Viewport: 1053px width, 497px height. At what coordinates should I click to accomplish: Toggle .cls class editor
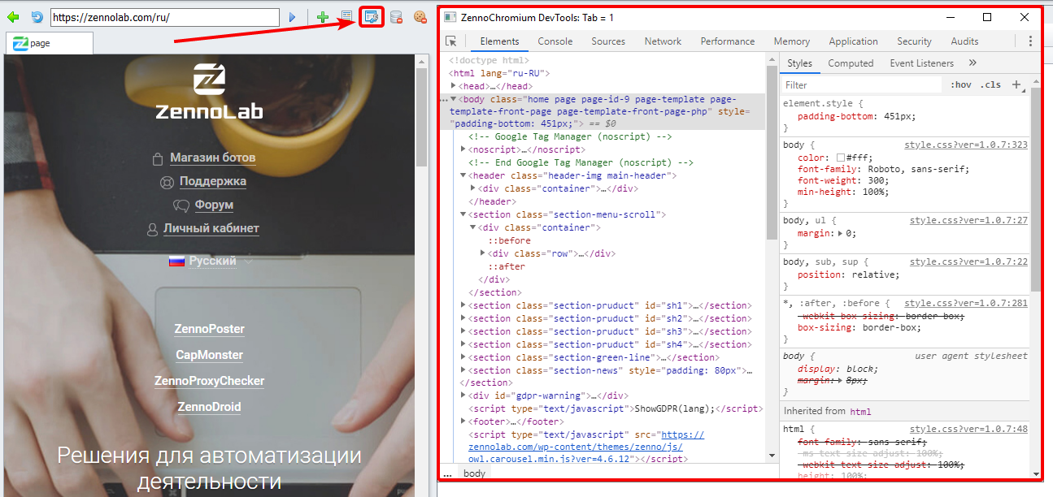click(x=990, y=84)
